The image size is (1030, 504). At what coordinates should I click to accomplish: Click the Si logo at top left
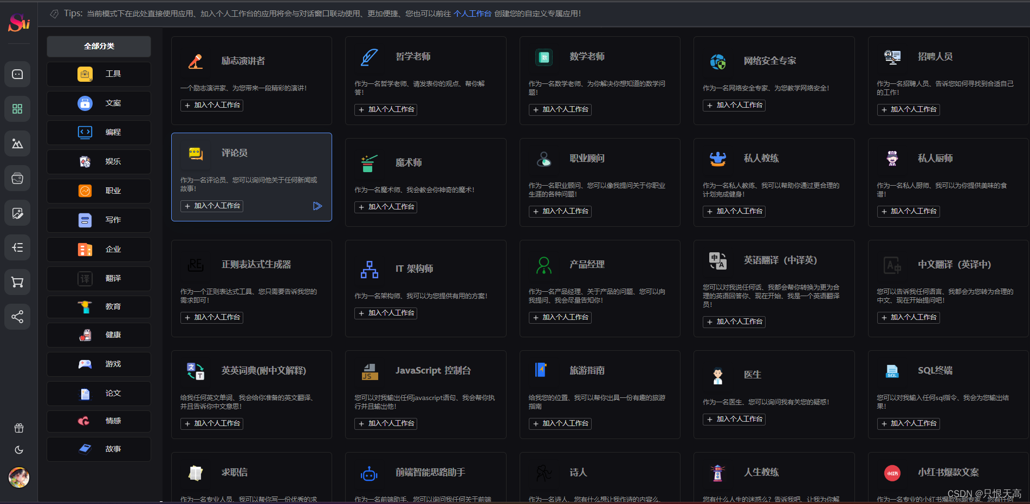[x=19, y=22]
